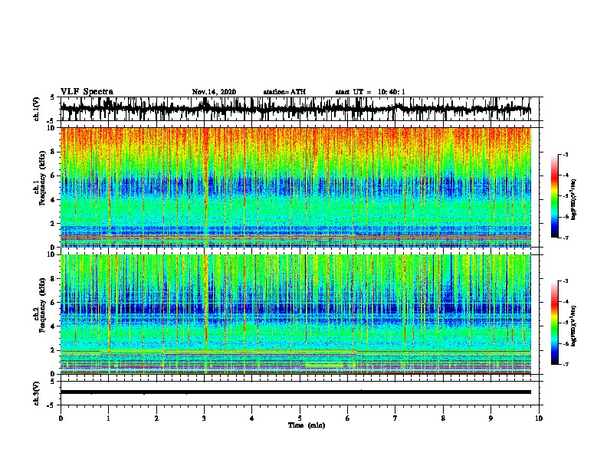Viewport: 607px width, 469px height.
Task: Click the "-3" label on ch.2 colorbar
Action: (566, 281)
